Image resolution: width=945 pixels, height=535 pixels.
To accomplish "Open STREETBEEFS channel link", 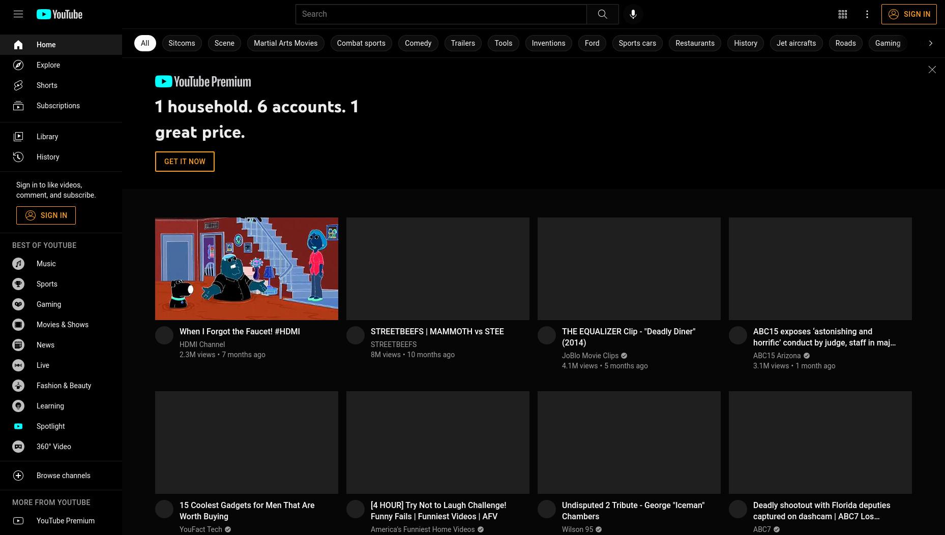I will point(393,344).
